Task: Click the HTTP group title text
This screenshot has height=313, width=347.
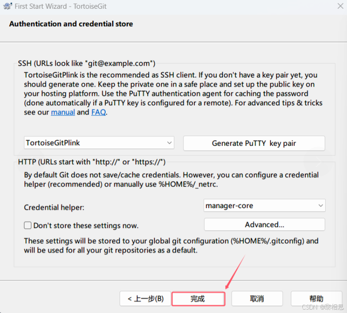Action: [x=92, y=162]
